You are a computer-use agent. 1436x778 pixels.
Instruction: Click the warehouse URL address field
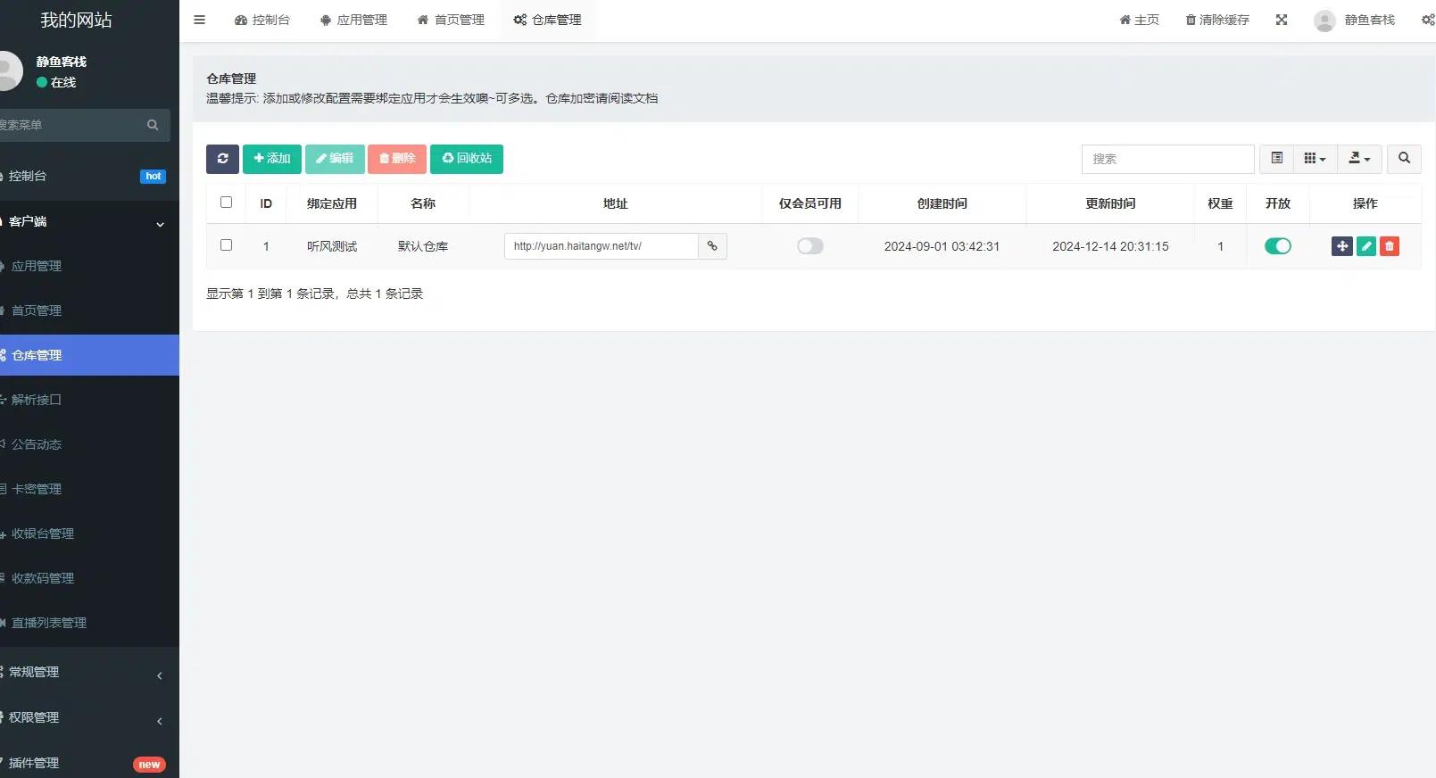pos(602,246)
